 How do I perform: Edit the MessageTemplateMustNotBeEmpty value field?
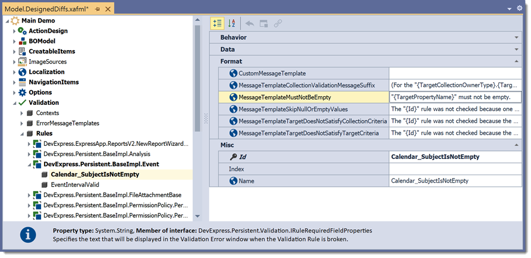pyautogui.click(x=456, y=97)
